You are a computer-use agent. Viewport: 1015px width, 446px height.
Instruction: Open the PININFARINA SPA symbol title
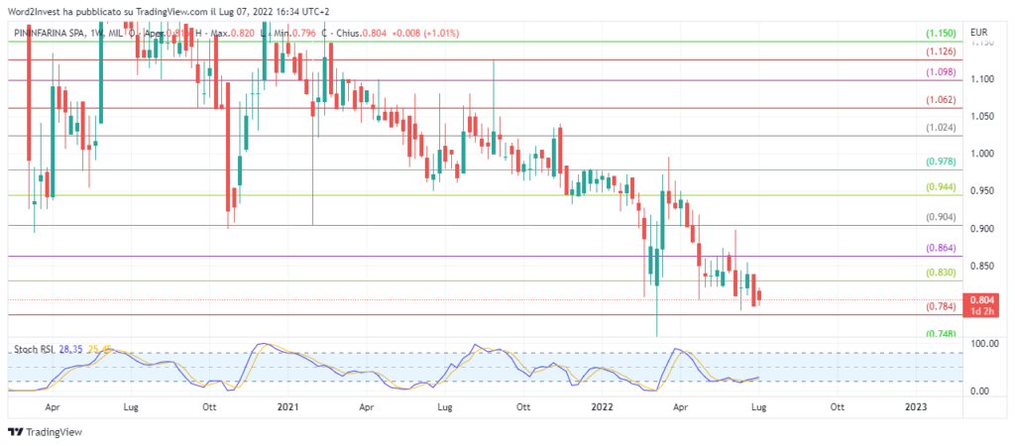(x=50, y=32)
